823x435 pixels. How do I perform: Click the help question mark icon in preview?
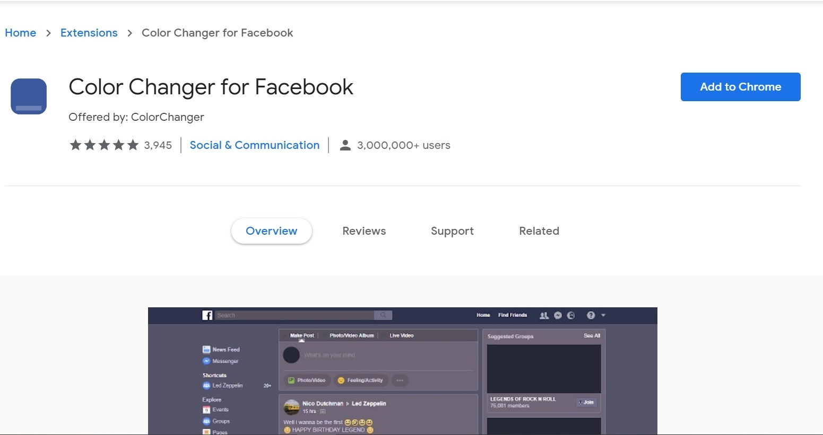(x=591, y=315)
